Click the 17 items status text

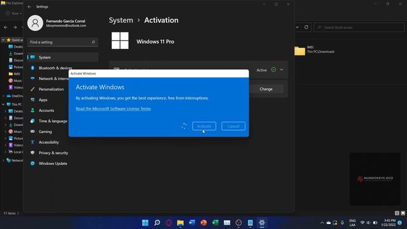(10, 214)
